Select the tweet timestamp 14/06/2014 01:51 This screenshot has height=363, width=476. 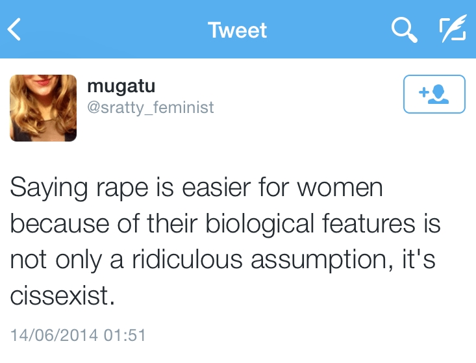point(78,336)
